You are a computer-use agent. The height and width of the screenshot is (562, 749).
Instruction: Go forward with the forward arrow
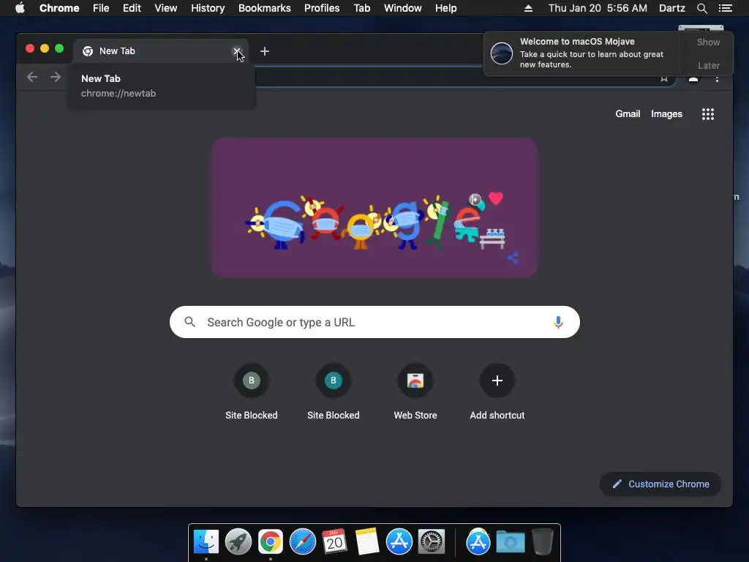click(56, 77)
